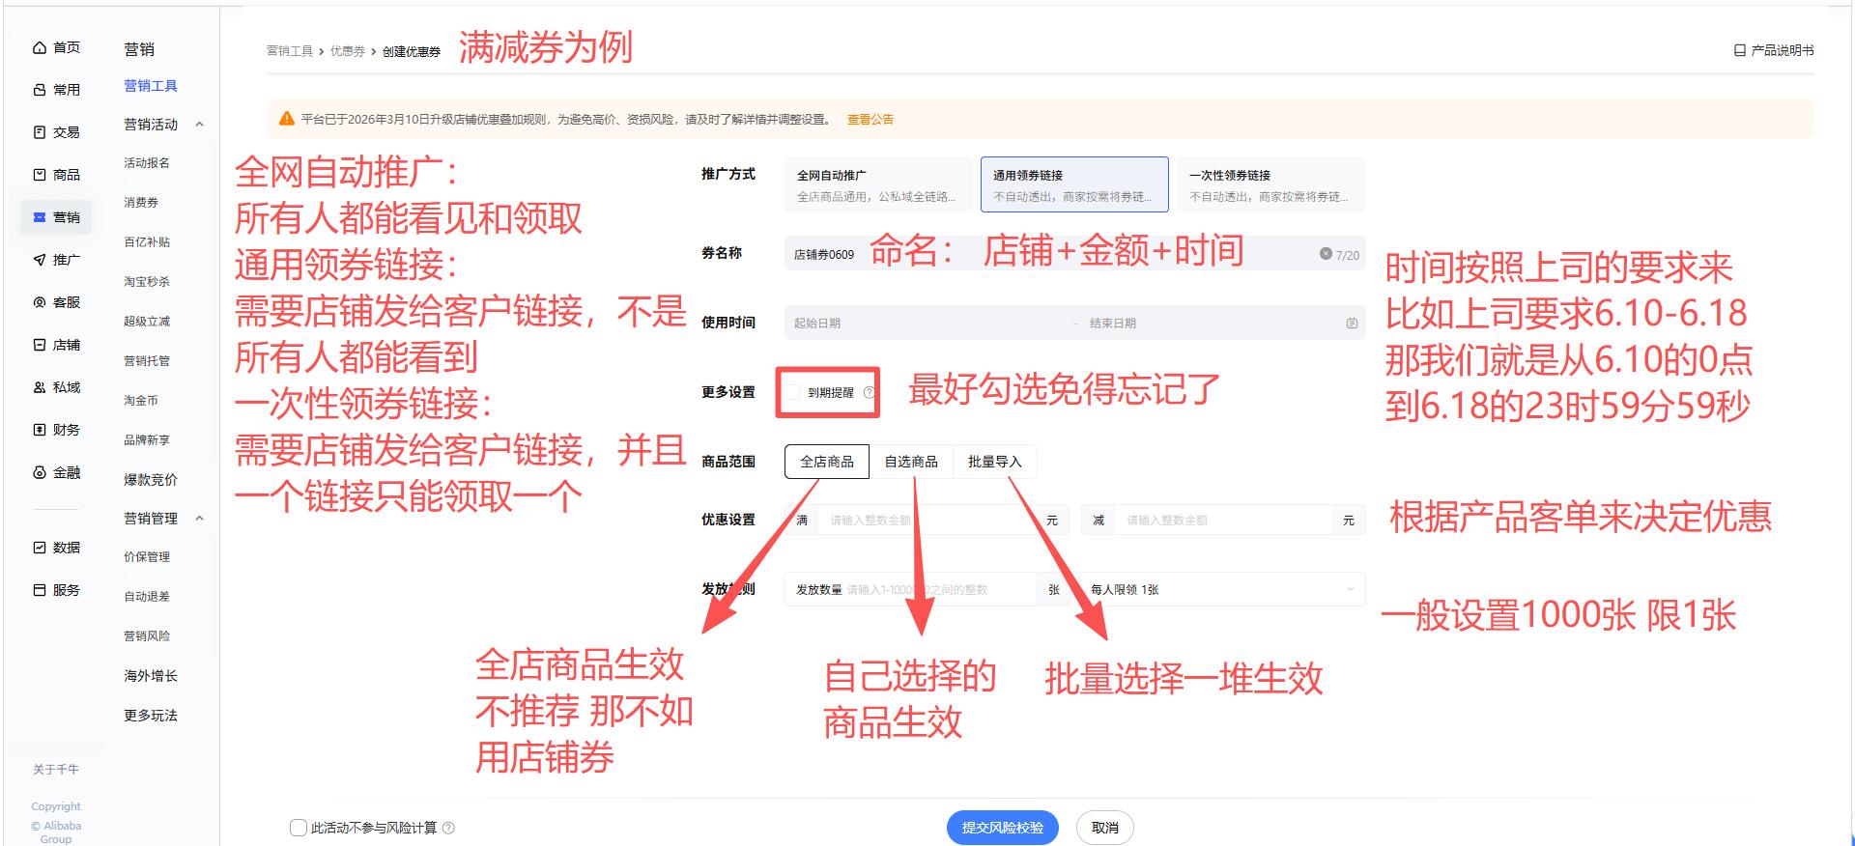The image size is (1855, 846).
Task: Open the 金融 sidebar icon
Action: 40,472
